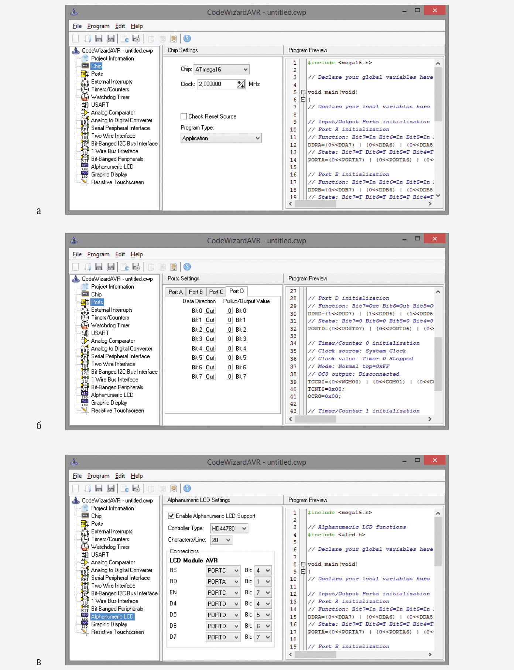Click Program Preview icon in top window toolbar
This screenshot has height=670, width=514.
tap(124, 38)
